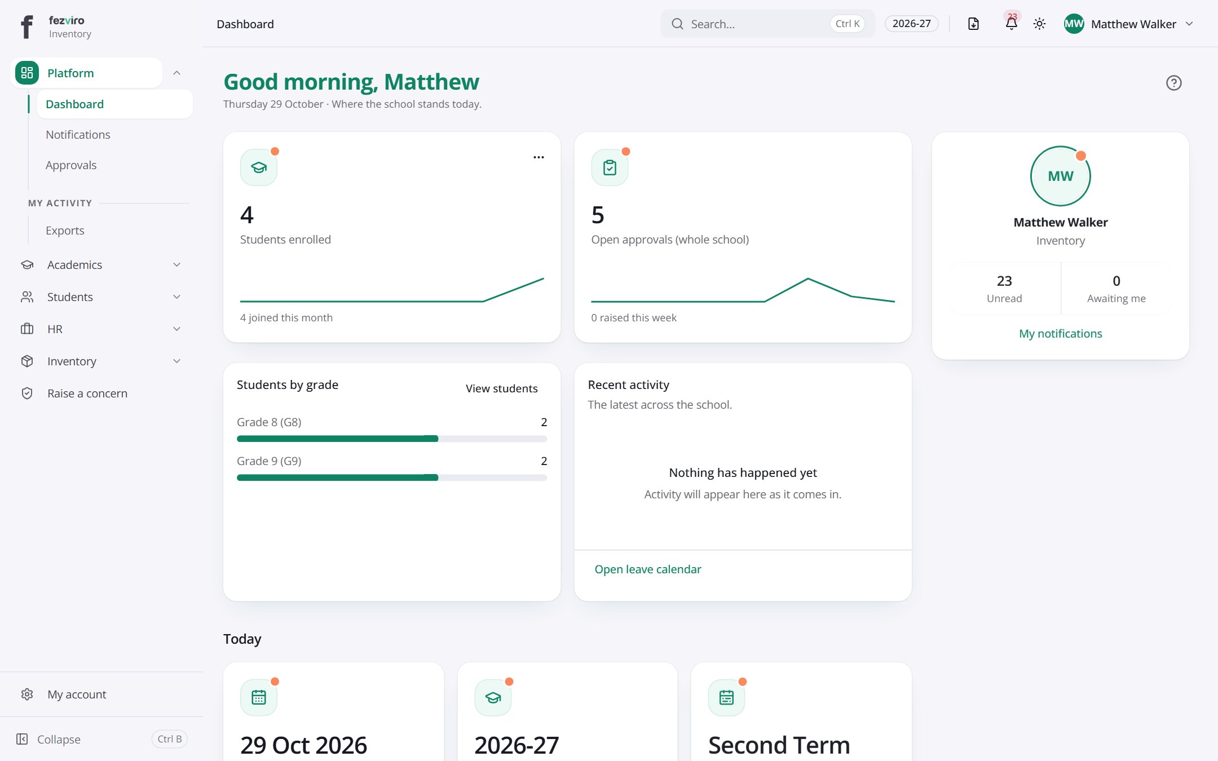Image resolution: width=1218 pixels, height=761 pixels.
Task: Expand the Students menu chevron
Action: tap(176, 297)
